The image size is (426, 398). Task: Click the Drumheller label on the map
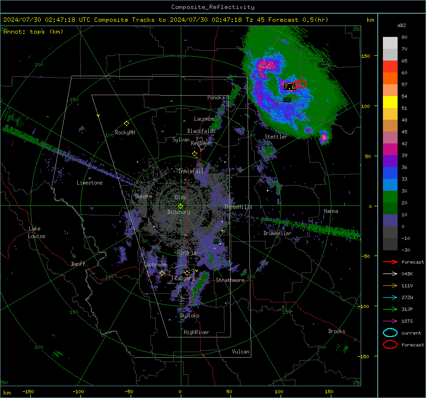pyautogui.click(x=277, y=233)
